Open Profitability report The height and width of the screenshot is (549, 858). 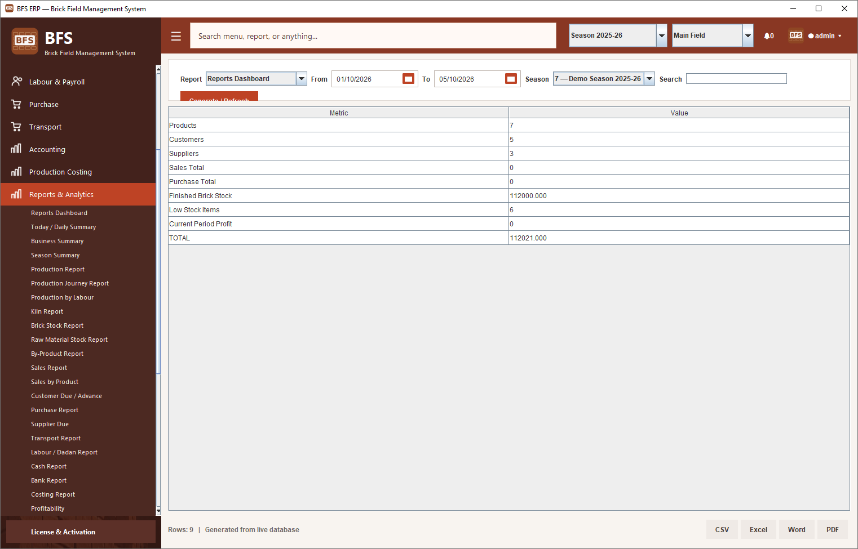48,508
